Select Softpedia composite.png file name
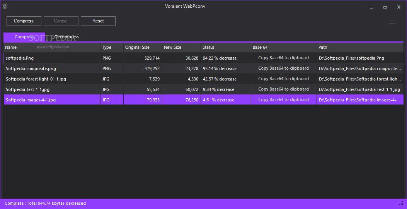407x209 pixels. pos(31,69)
